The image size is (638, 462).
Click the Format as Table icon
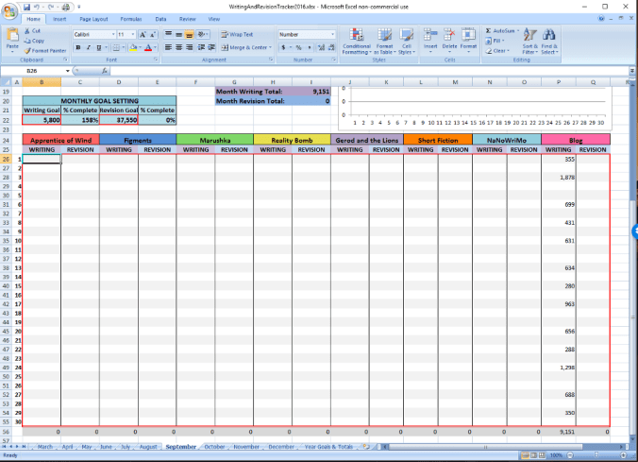point(385,41)
